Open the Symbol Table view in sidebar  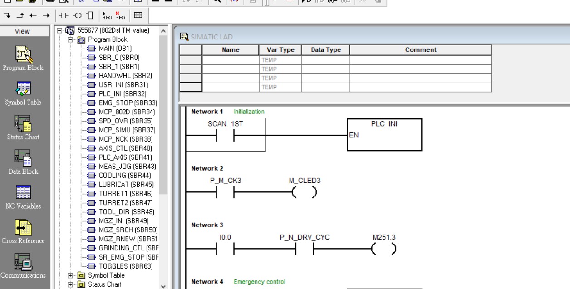pos(23,89)
